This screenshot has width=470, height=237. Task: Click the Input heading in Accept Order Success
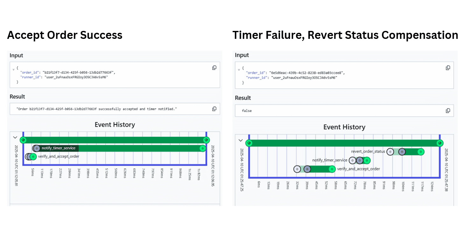click(16, 55)
